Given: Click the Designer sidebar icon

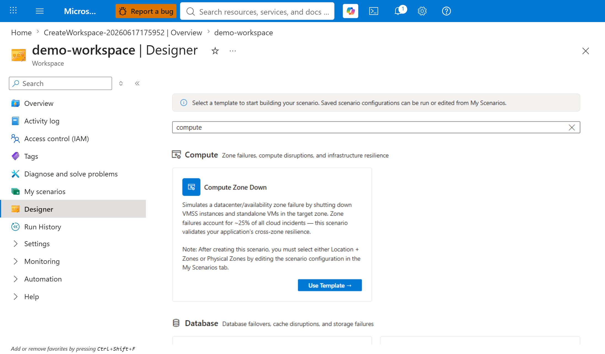Looking at the screenshot, I should click(x=15, y=209).
